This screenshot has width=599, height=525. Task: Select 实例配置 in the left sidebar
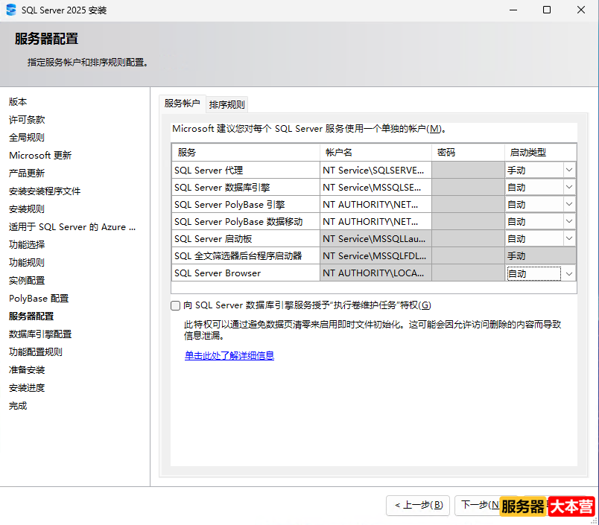click(x=31, y=280)
